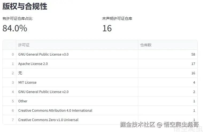Viewport: 203px width, 132px height.
Task: Click row index 4 cell
Action: (x=9, y=92)
